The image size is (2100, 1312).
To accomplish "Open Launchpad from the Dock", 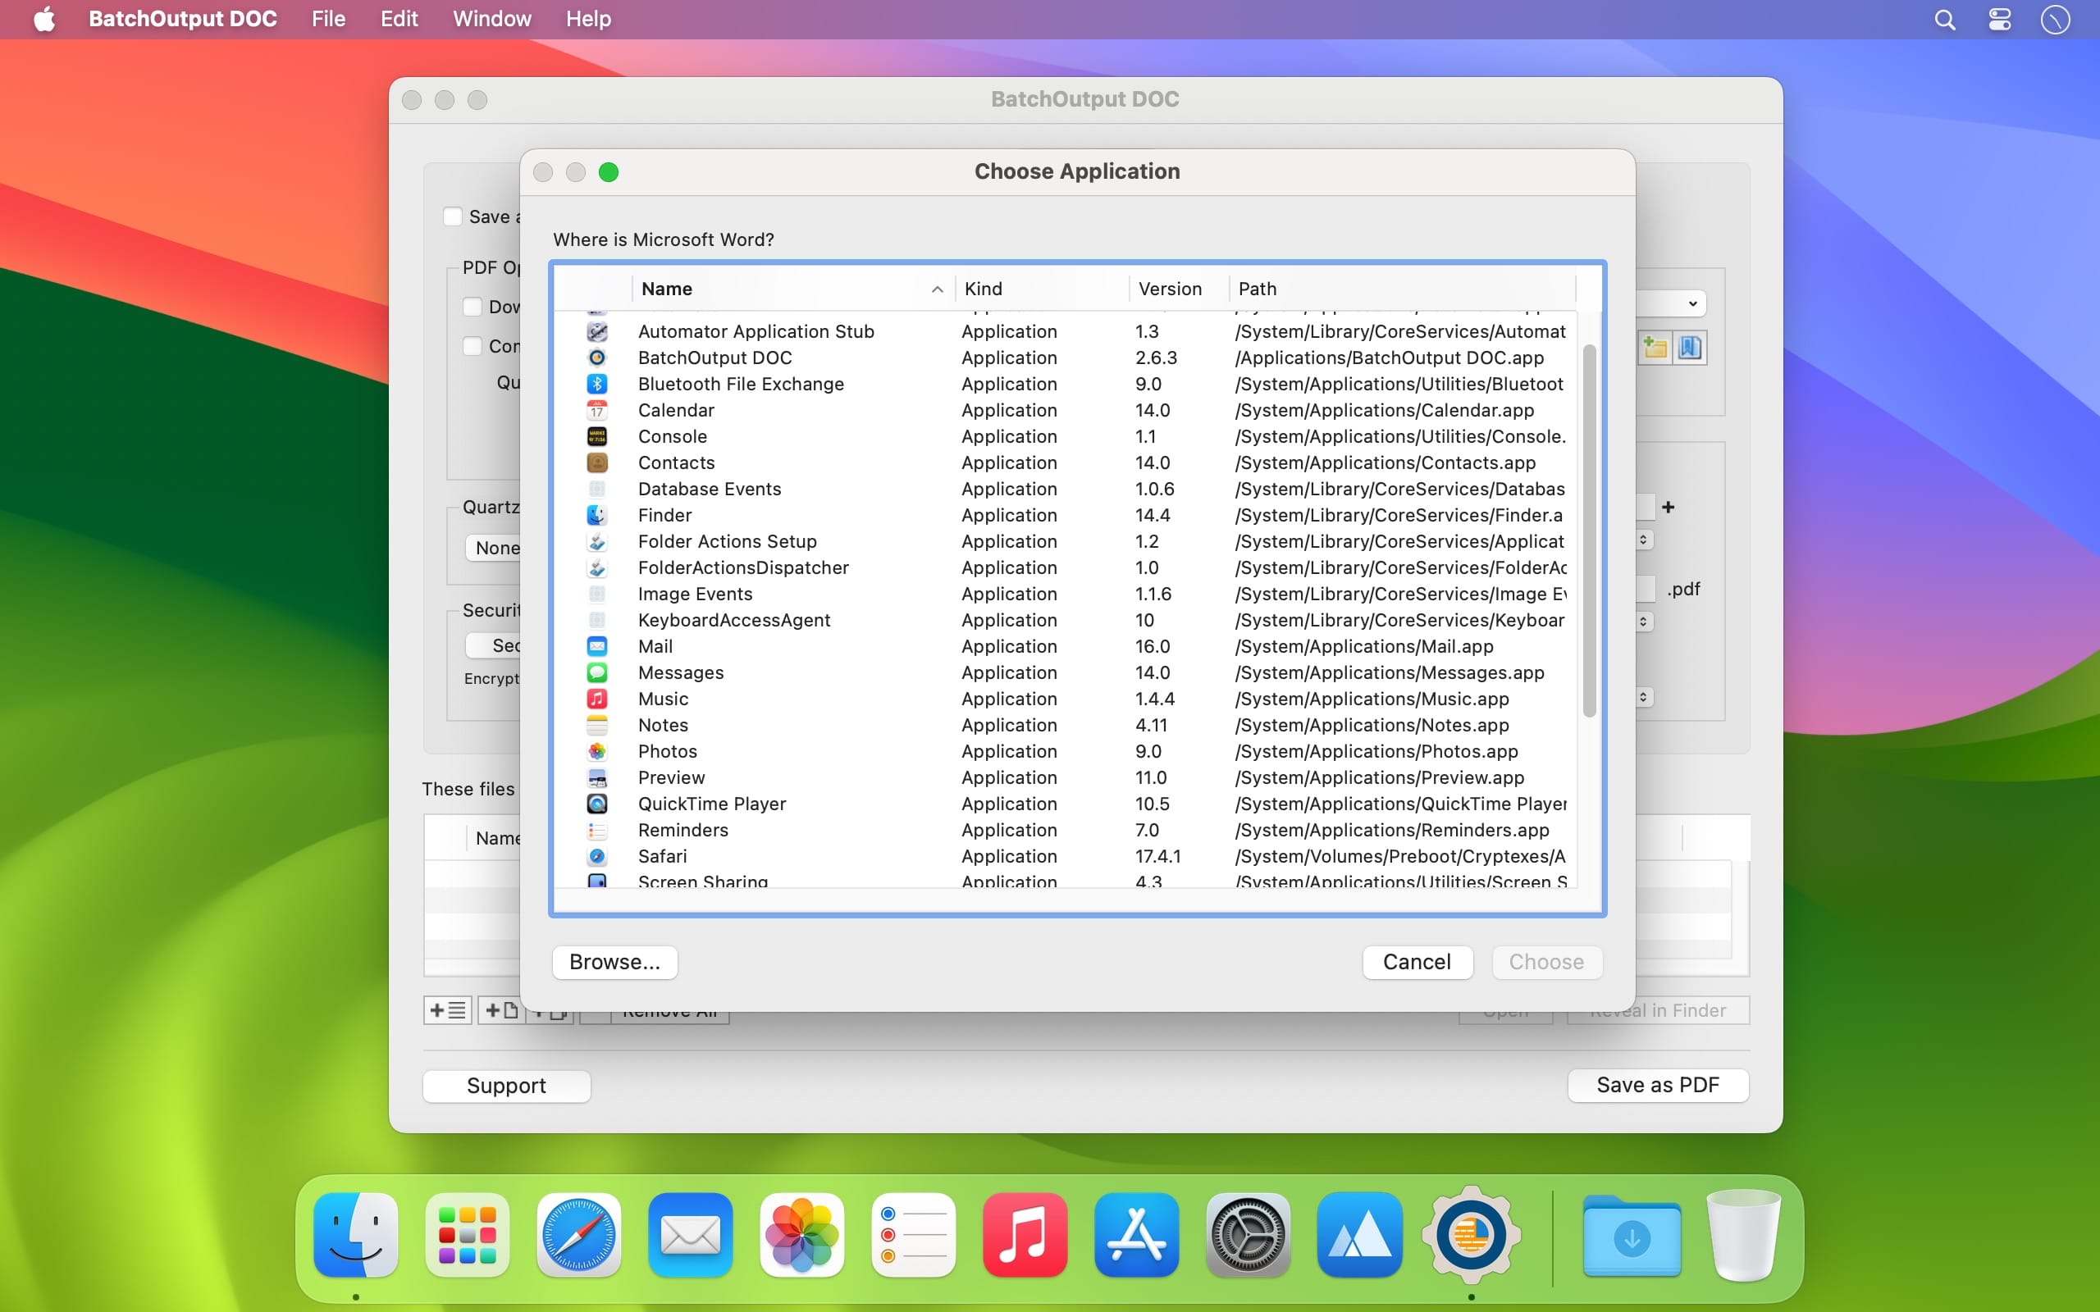I will [x=467, y=1235].
